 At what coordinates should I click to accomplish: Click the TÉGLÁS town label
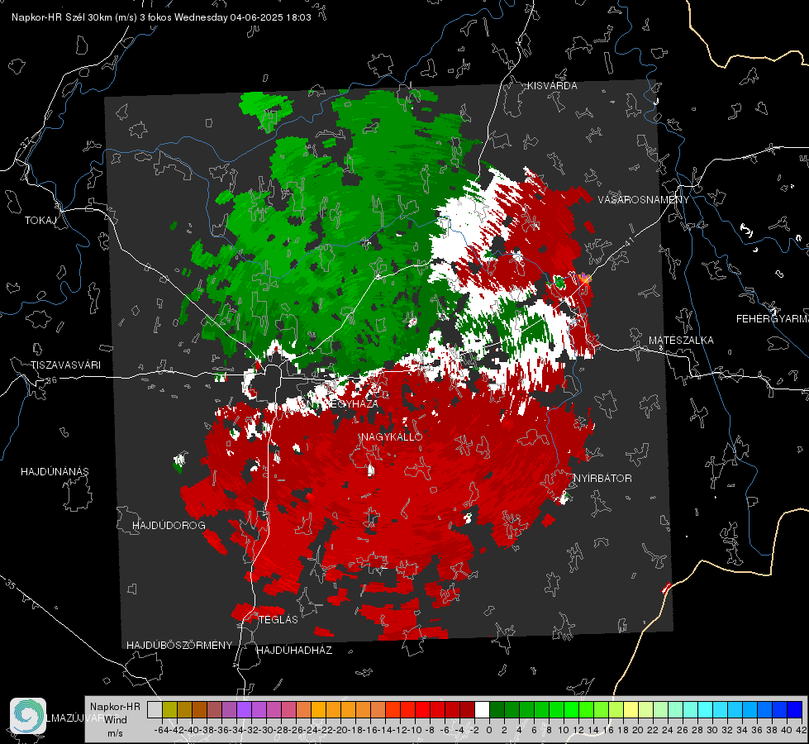tap(278, 620)
